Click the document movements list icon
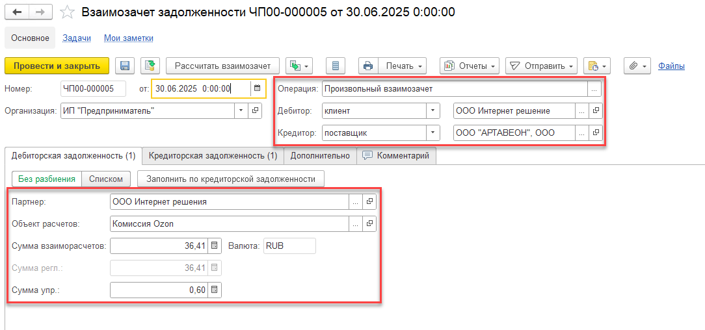Screen dimensions: 705x330 pyautogui.click(x=336, y=66)
